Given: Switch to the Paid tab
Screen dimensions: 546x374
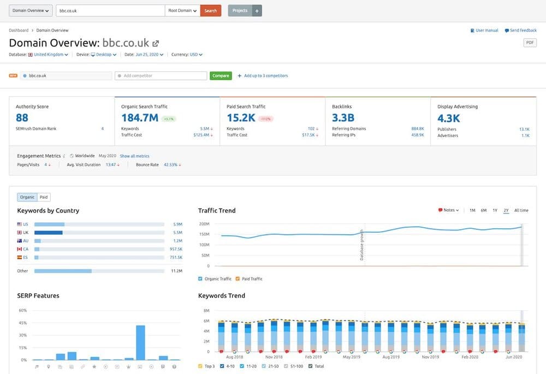Looking at the screenshot, I should tap(44, 197).
